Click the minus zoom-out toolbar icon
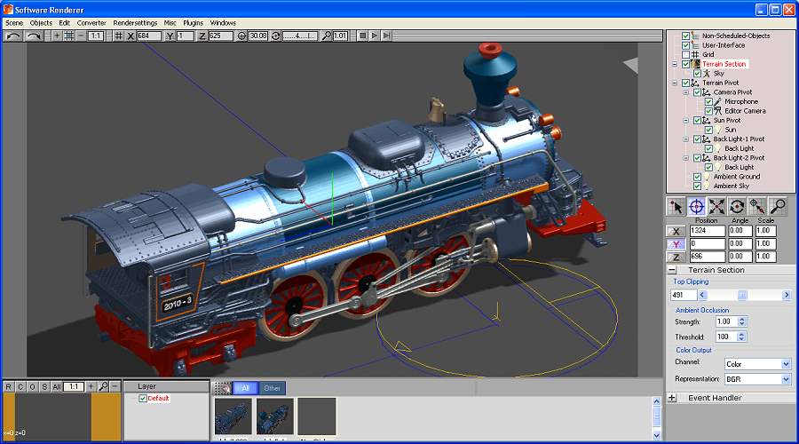799x444 pixels. [81, 36]
